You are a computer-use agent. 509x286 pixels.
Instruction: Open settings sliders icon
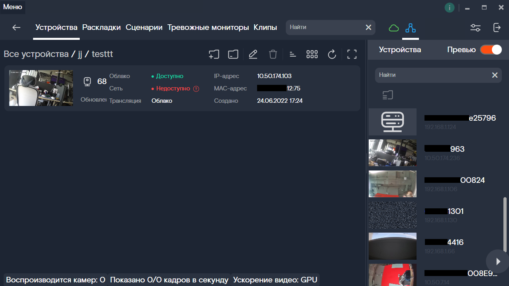475,27
